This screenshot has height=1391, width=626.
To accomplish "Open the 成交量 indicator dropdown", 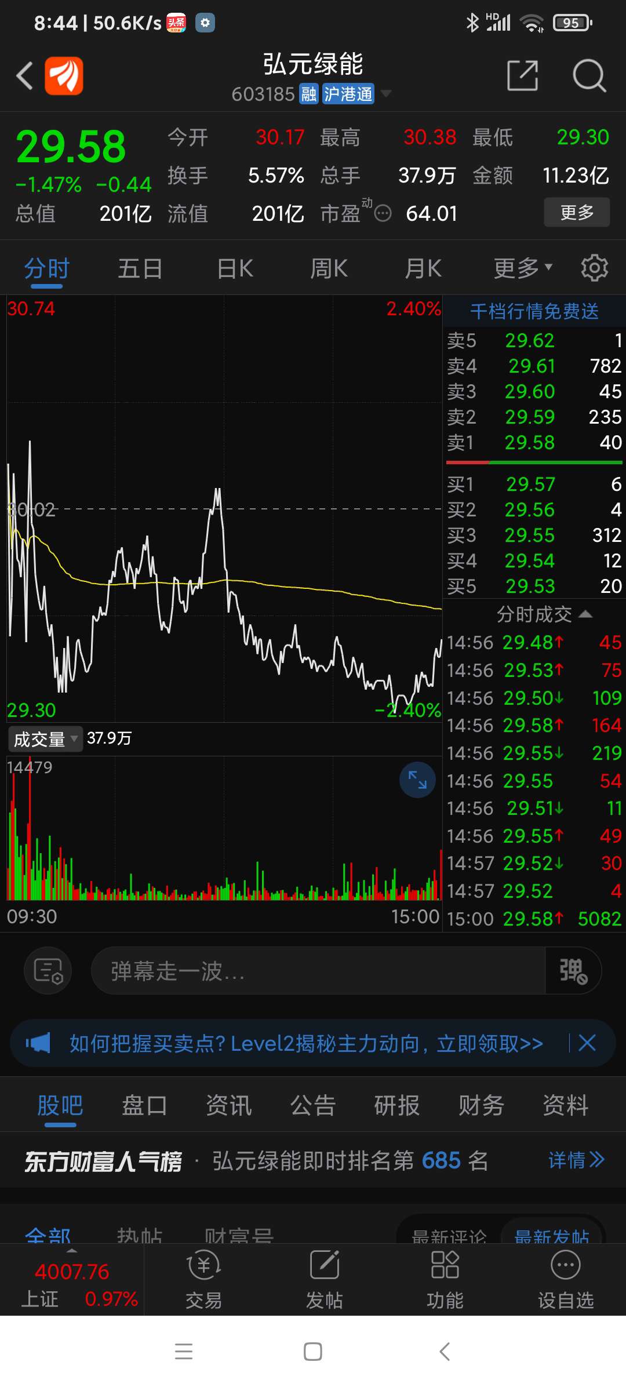I will pyautogui.click(x=45, y=739).
